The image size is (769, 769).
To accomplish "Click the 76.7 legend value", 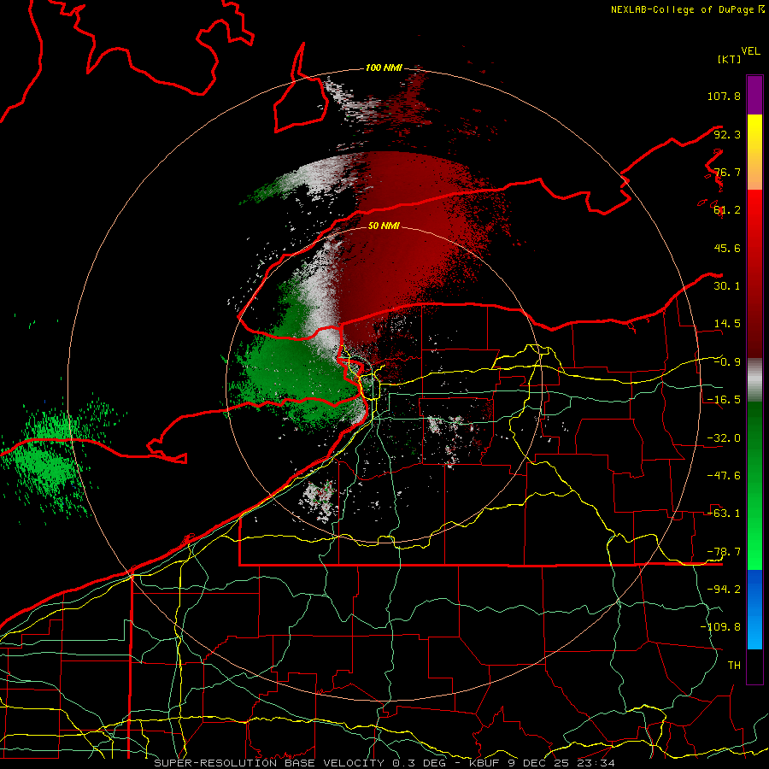I will 727,172.
